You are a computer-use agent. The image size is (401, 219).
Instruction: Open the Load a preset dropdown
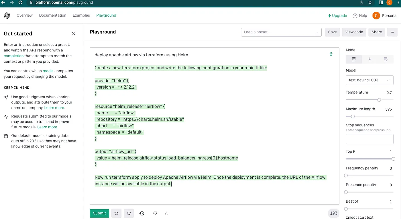tap(281, 32)
